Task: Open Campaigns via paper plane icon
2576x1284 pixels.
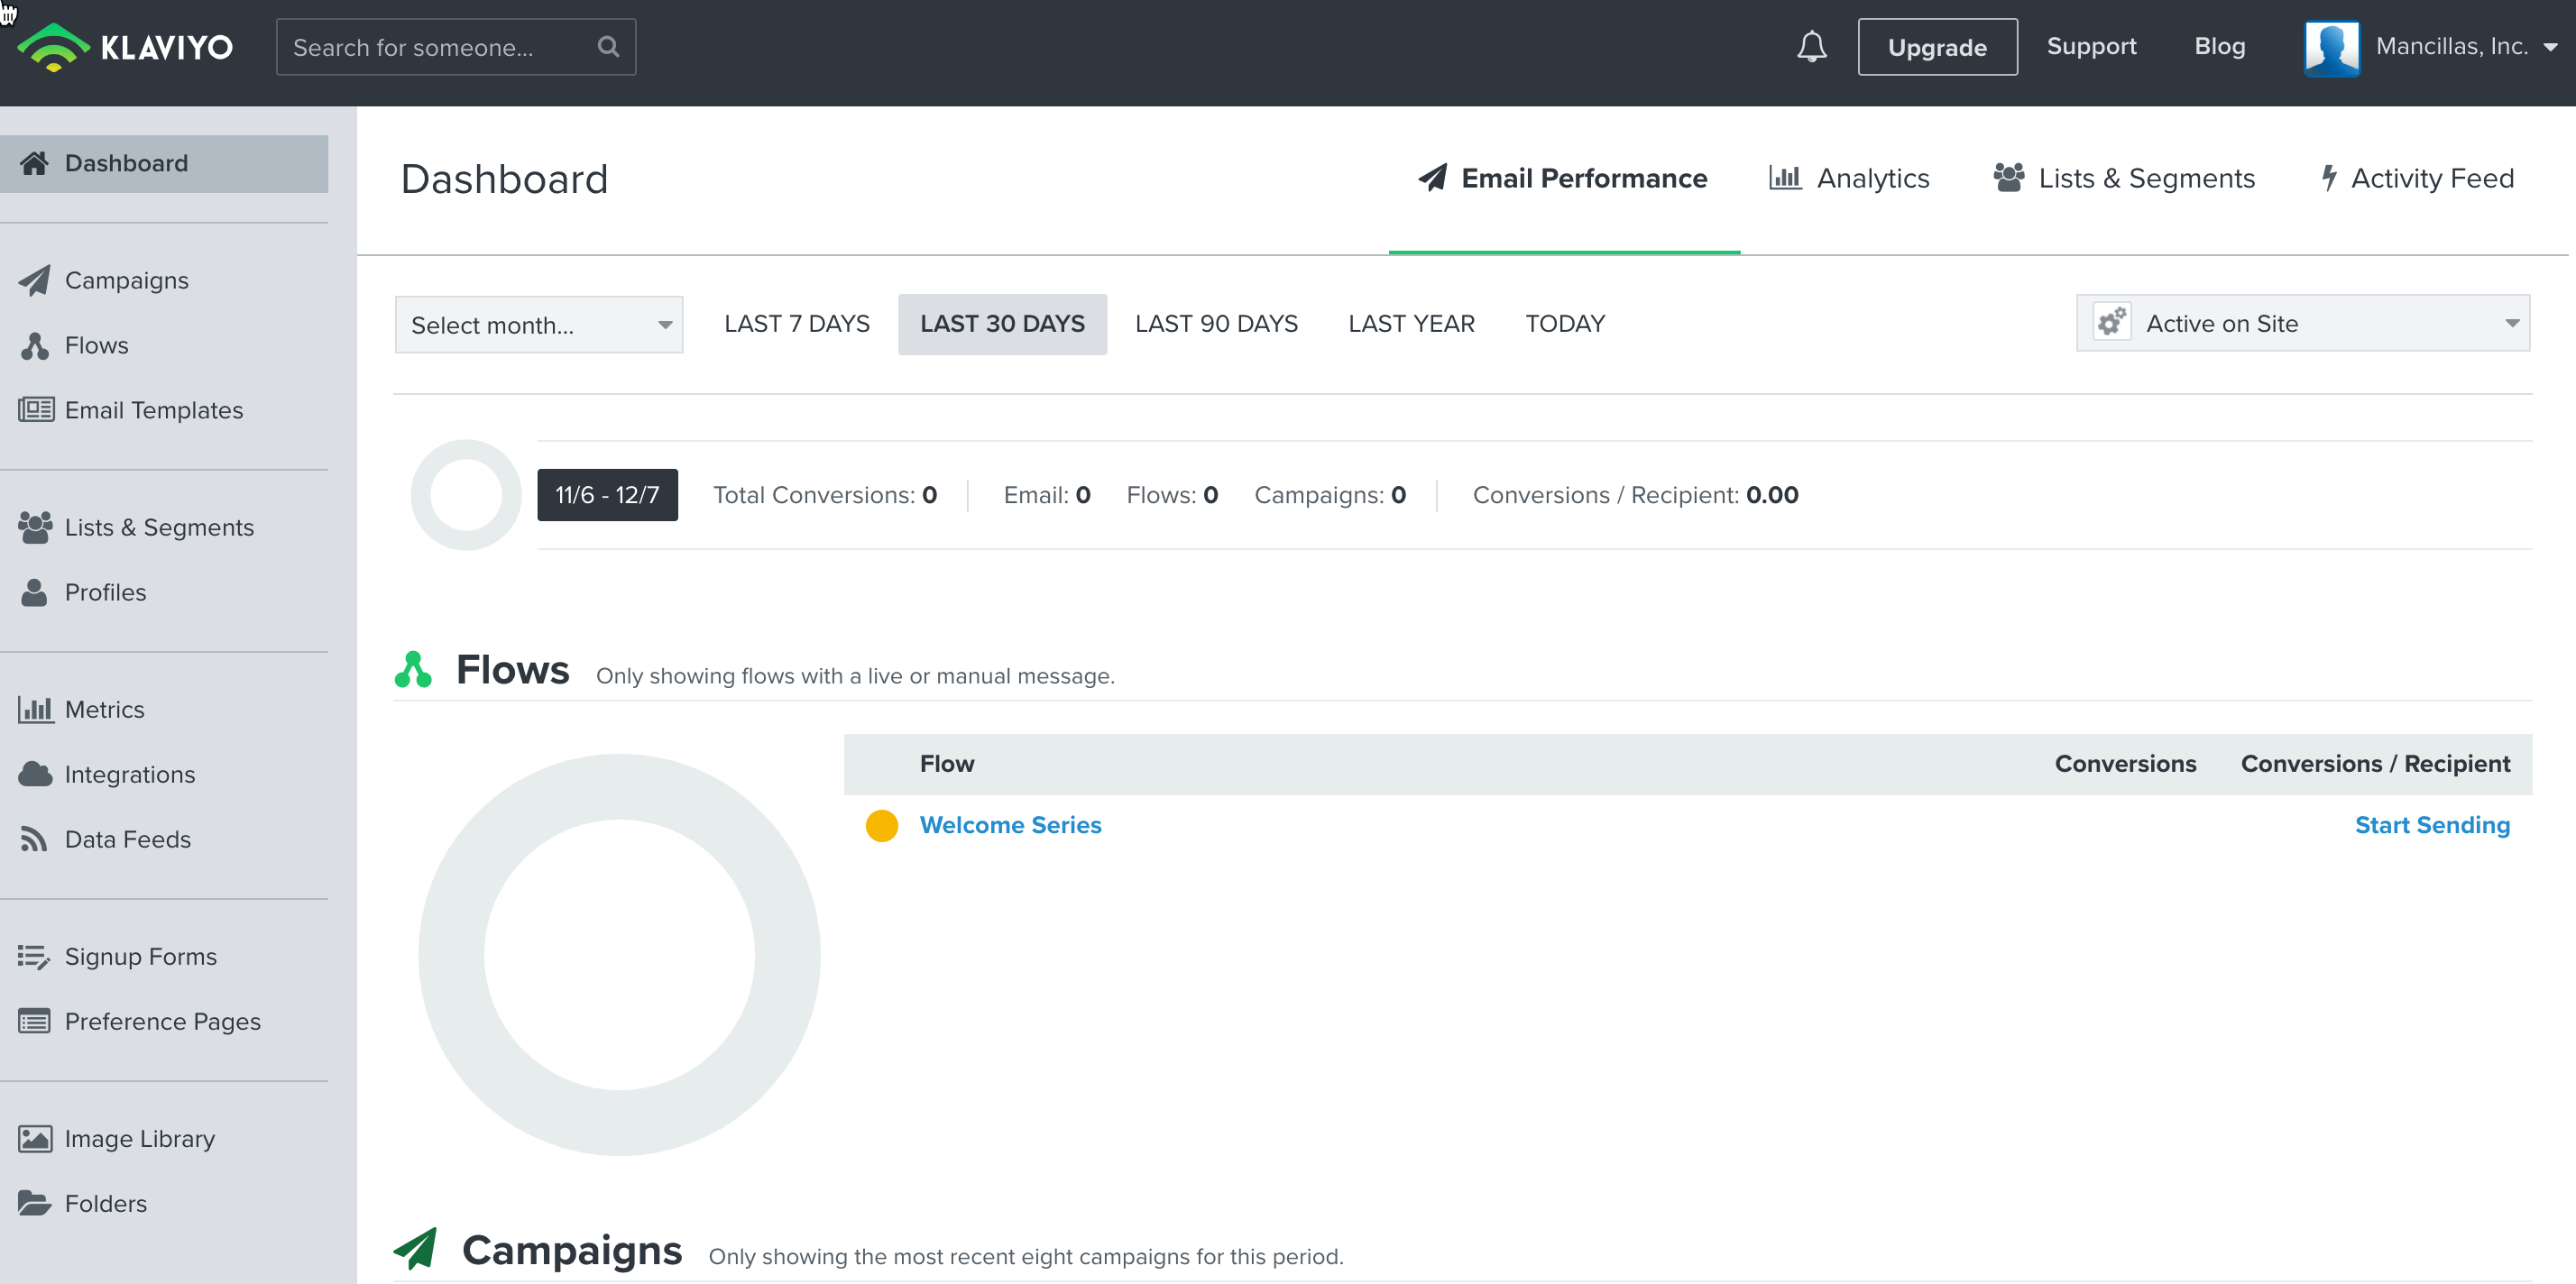Action: coord(35,280)
